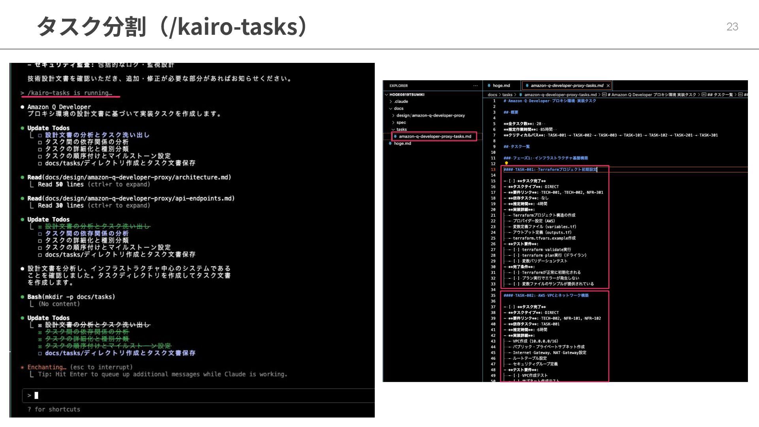Open Explorer panel more actions ellipsis
Screen dimensions: 759x427
475,85
